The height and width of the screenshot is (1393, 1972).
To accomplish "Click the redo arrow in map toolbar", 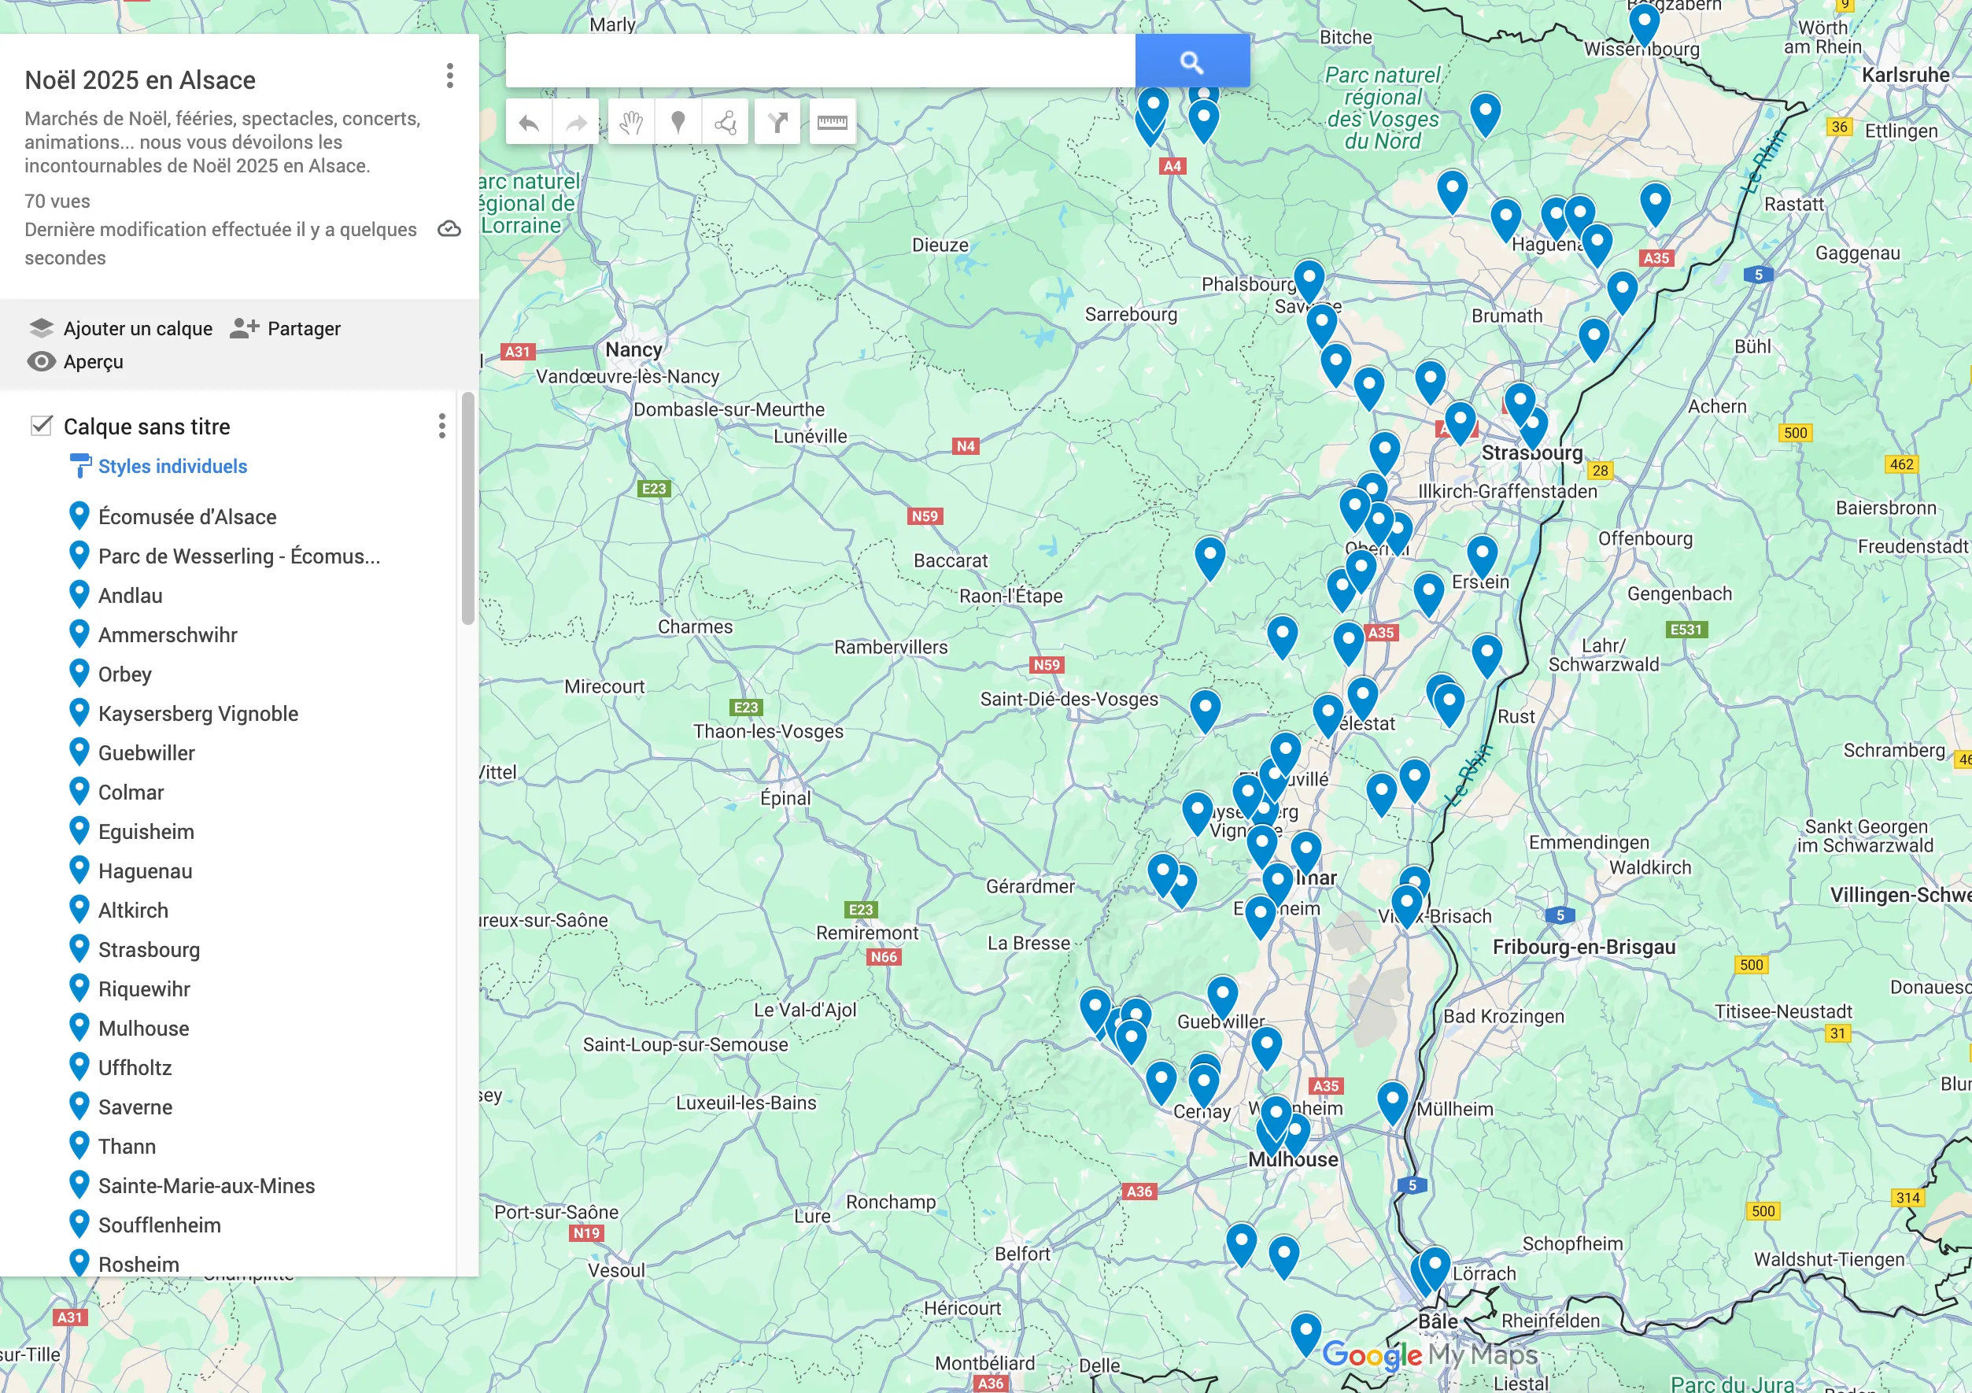I will tap(575, 123).
